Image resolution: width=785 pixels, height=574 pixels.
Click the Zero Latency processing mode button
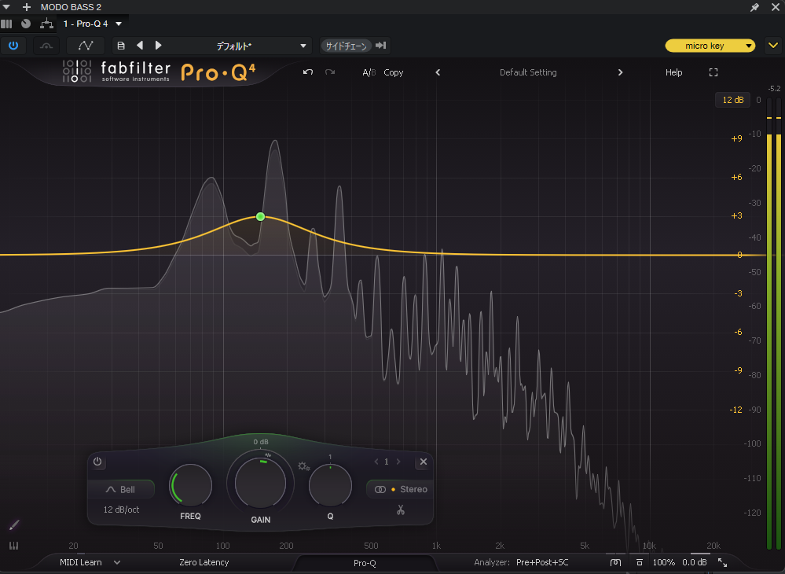coord(204,562)
